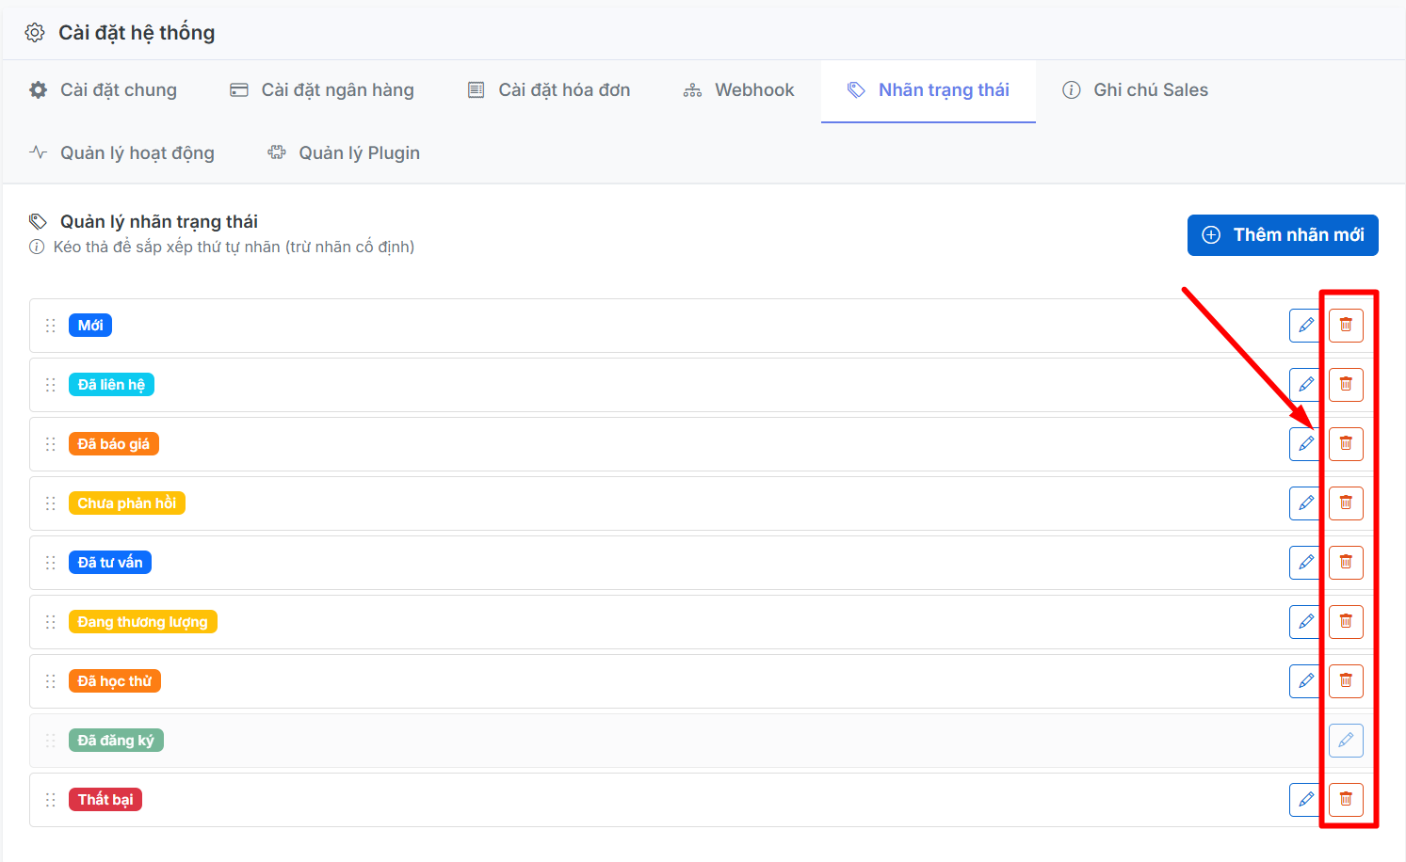This screenshot has height=862, width=1406.
Task: Delete the "Thất bại" label
Action: pyautogui.click(x=1346, y=800)
